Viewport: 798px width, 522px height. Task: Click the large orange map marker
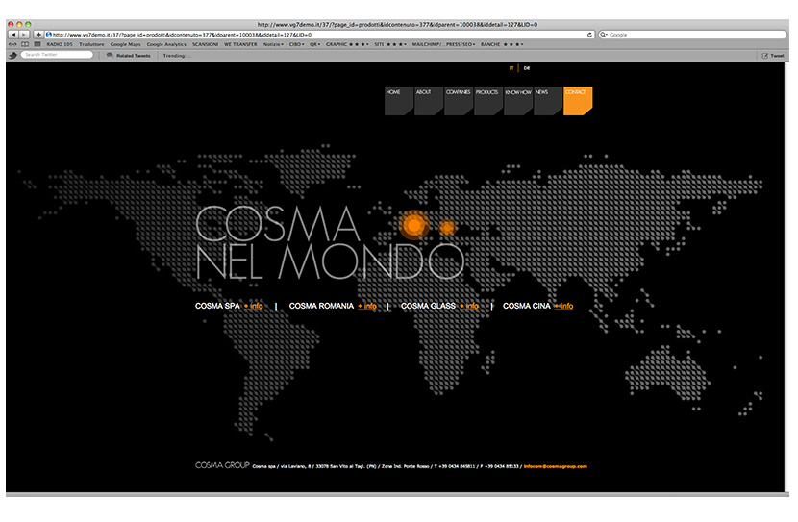point(414,224)
